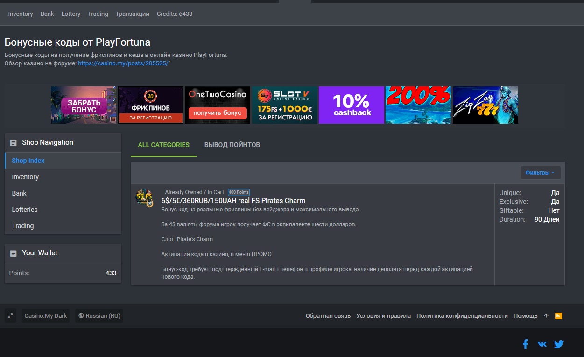Click the 400 Points price badge

tap(239, 192)
